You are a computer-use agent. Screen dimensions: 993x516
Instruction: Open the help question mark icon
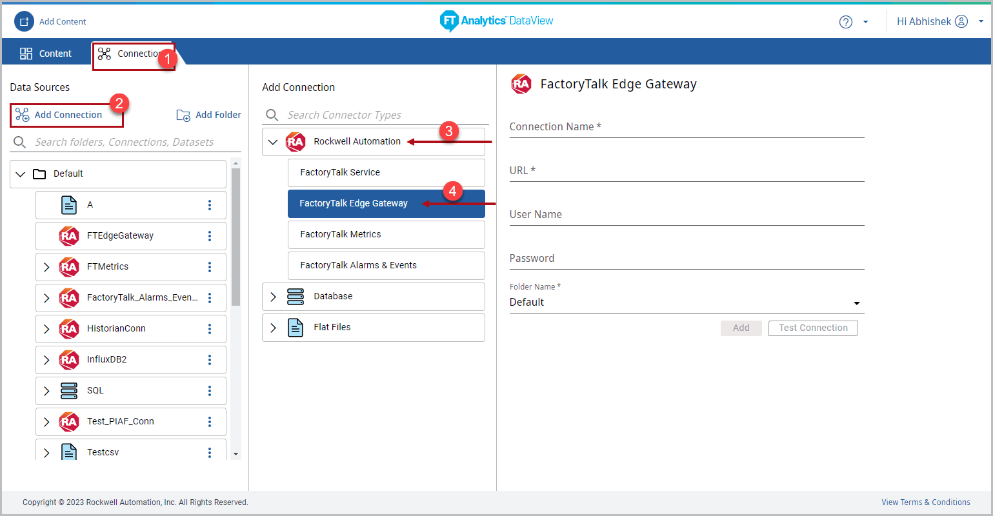(x=845, y=22)
